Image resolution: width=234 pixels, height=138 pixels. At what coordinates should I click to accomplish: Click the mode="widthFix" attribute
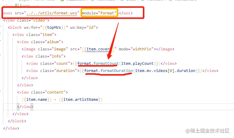(136, 49)
